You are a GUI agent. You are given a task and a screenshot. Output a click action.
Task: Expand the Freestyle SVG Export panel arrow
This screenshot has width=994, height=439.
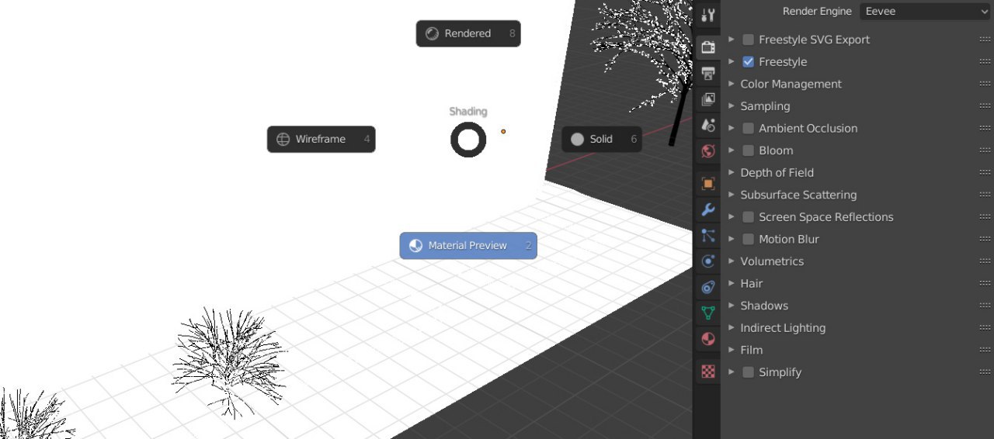click(732, 40)
